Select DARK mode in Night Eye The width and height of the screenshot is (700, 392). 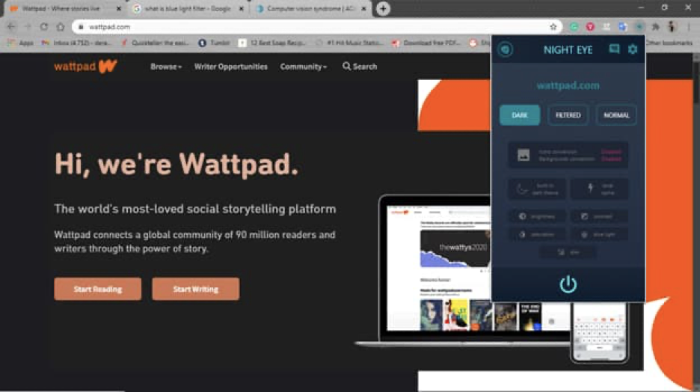520,115
